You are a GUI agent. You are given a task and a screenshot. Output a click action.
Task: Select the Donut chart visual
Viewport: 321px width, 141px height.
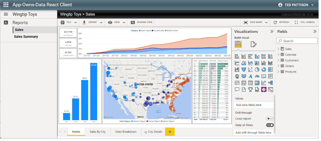264,69
